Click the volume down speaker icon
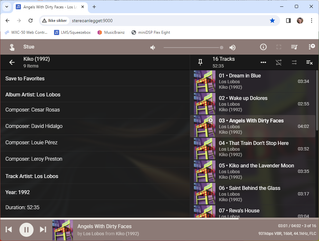This screenshot has height=241, width=319. (x=152, y=47)
